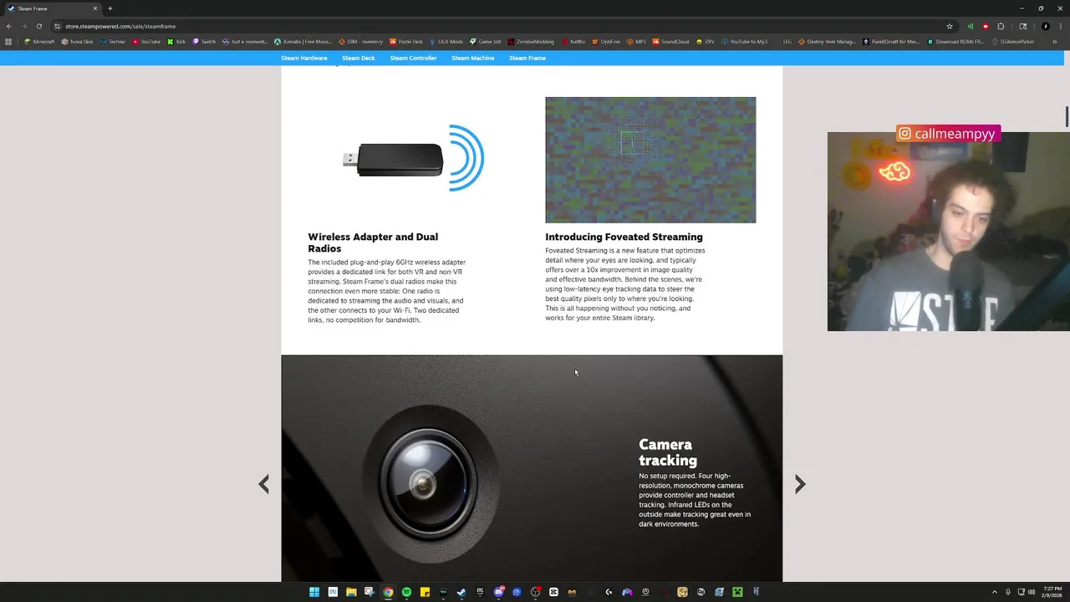This screenshot has width=1070, height=602.
Task: Open the Kick bookmark
Action: [176, 42]
